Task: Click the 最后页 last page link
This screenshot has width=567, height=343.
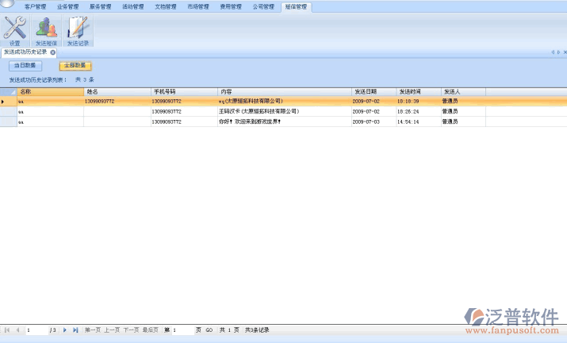Action: click(150, 330)
